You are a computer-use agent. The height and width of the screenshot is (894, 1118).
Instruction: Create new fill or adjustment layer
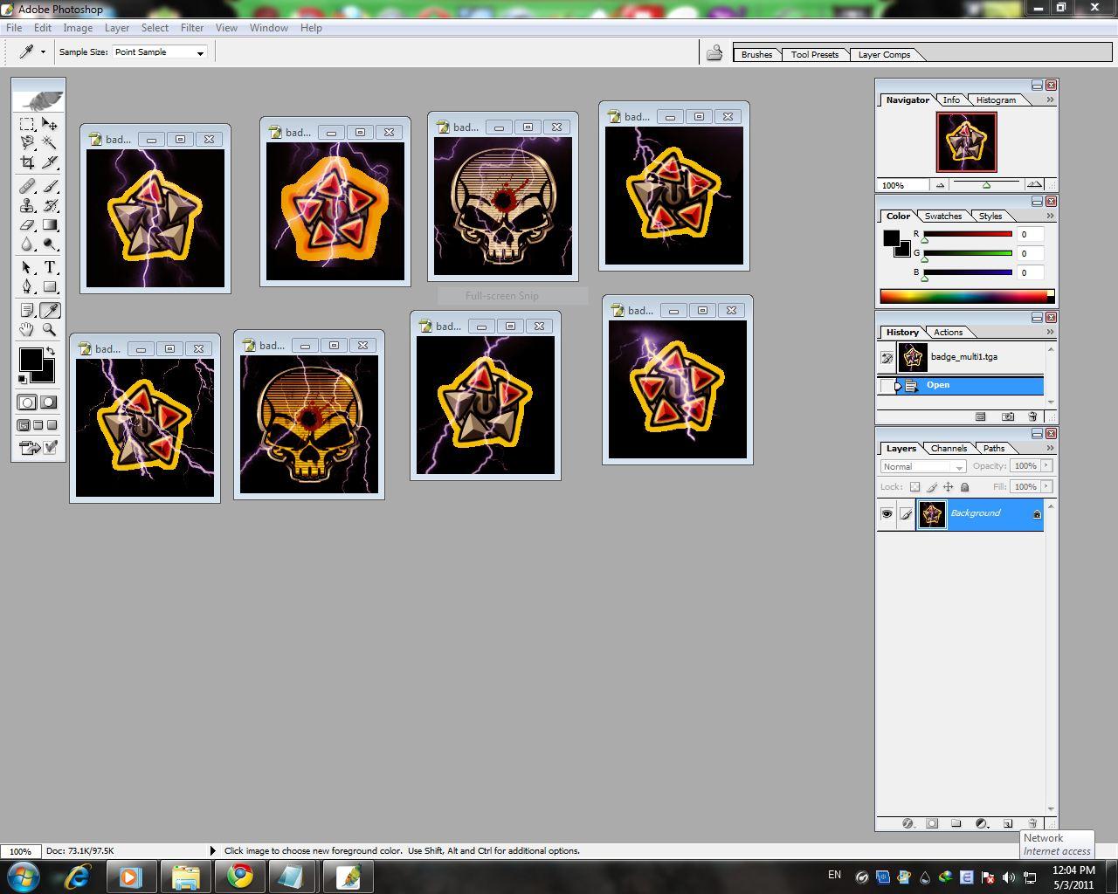[x=981, y=823]
